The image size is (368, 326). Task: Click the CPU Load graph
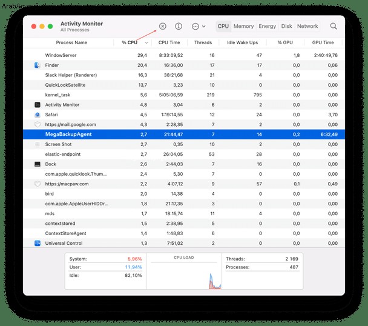(x=184, y=271)
